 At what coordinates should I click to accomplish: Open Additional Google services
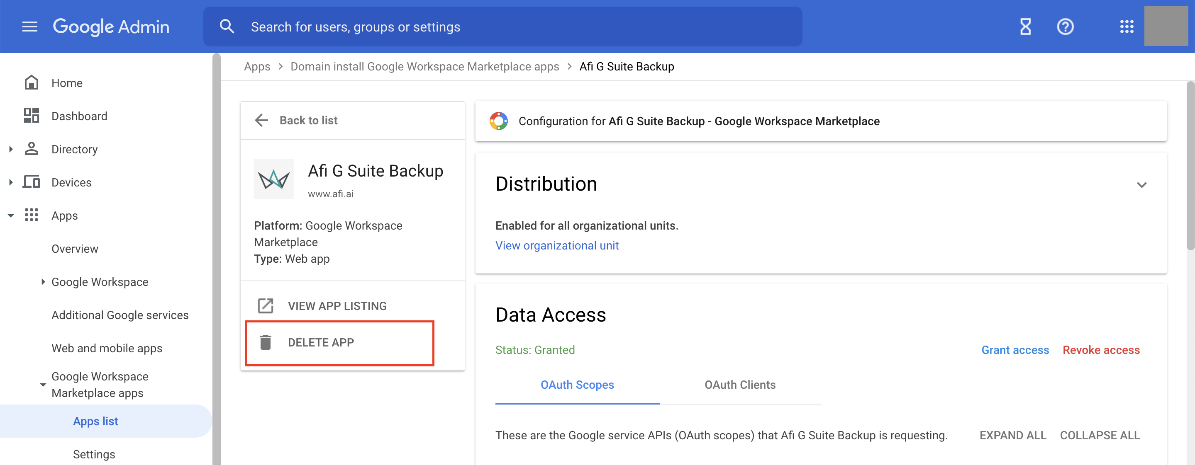pyautogui.click(x=119, y=315)
